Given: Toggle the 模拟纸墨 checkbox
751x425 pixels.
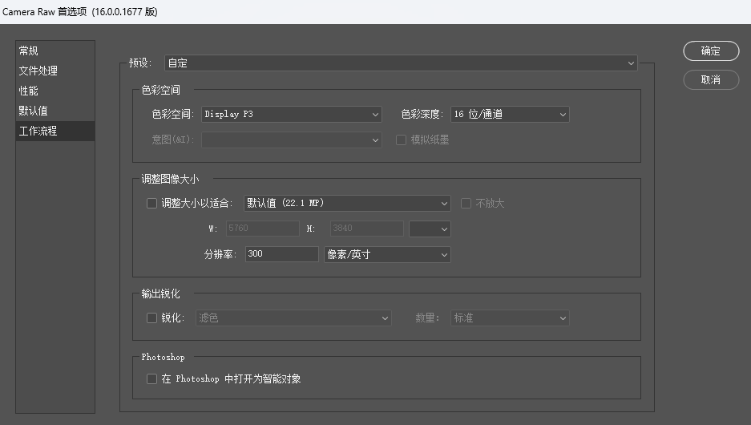Looking at the screenshot, I should [401, 140].
